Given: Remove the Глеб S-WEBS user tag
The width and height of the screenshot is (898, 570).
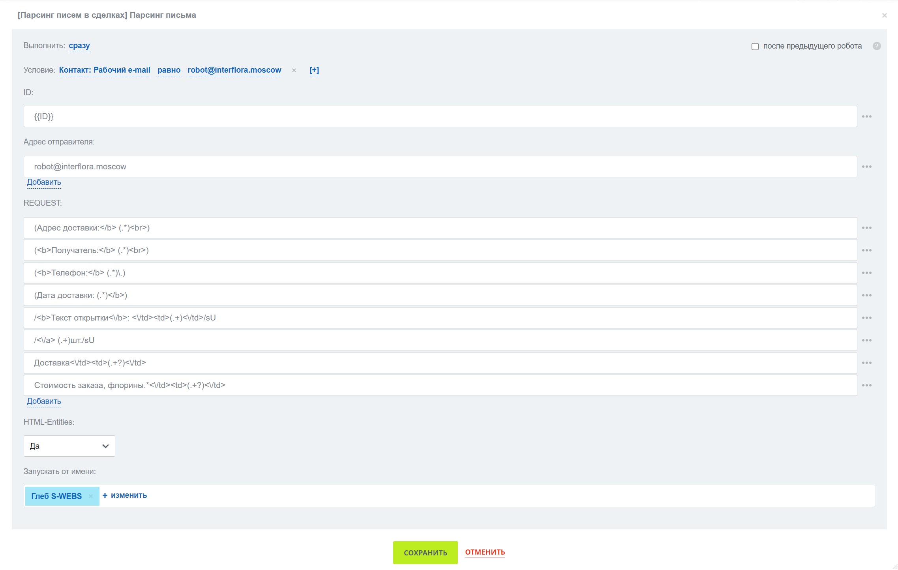Looking at the screenshot, I should click(x=91, y=496).
